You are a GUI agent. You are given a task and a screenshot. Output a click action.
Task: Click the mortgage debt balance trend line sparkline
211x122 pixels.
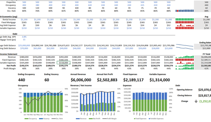point(185,45)
